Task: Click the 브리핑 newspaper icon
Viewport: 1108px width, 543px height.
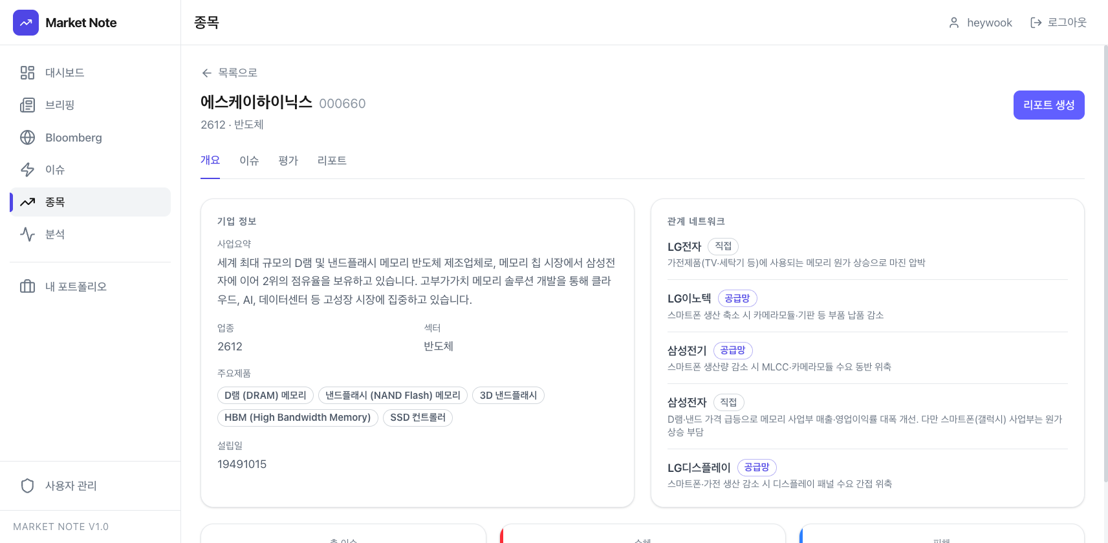Action: point(27,105)
